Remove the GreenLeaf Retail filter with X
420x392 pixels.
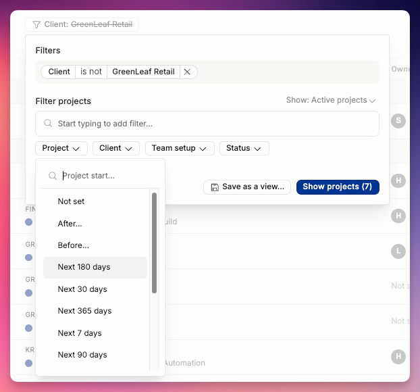tap(187, 72)
